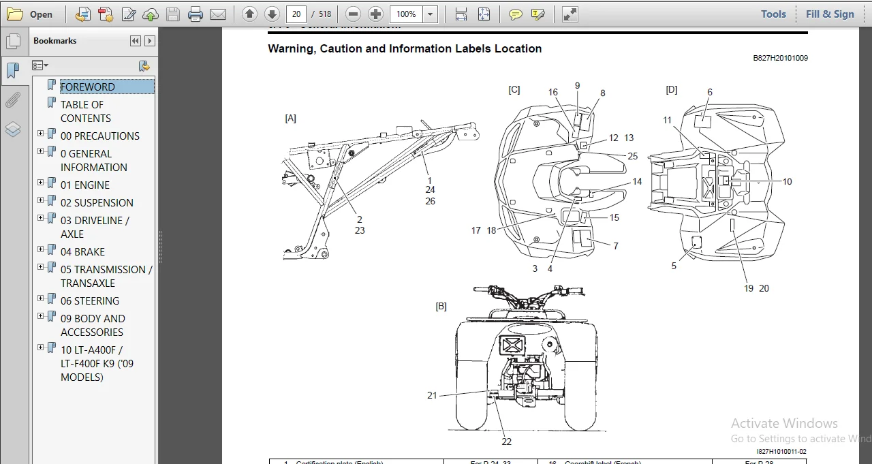872x464 pixels.
Task: Zoom in with the plus button
Action: pos(375,14)
